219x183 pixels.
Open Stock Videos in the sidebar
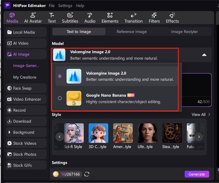[26, 143]
